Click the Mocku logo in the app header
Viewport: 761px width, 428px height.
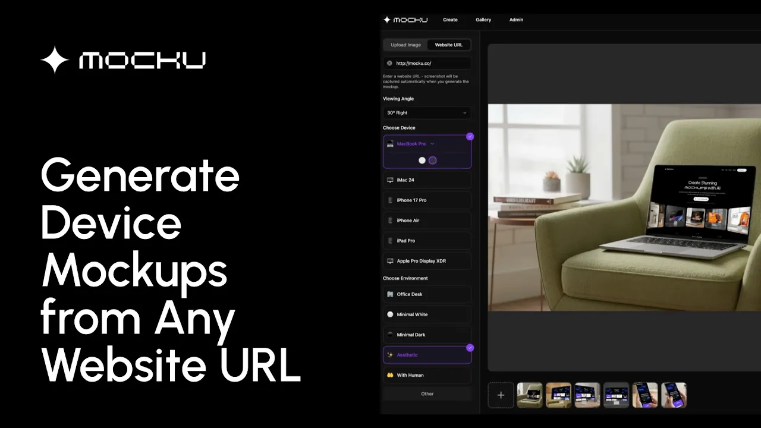(x=405, y=20)
